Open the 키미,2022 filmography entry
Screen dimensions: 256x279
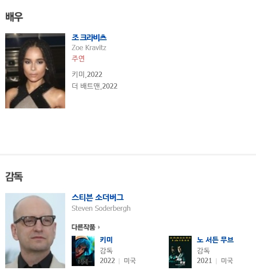pyautogui.click(x=87, y=74)
